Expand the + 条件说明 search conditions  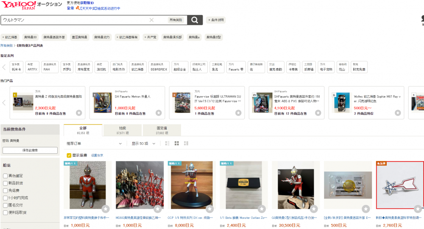tap(216, 20)
